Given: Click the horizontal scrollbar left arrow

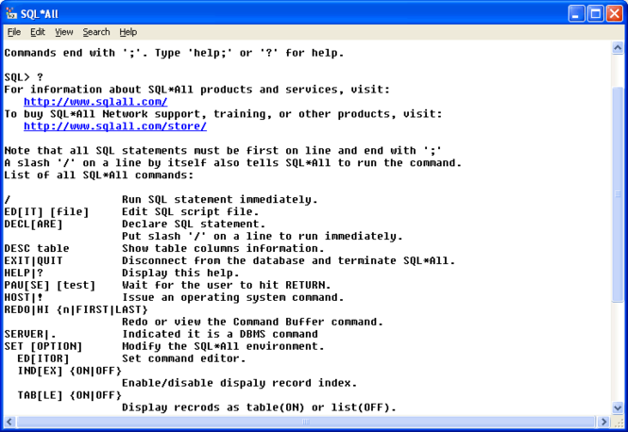Looking at the screenshot, I should tap(9, 422).
